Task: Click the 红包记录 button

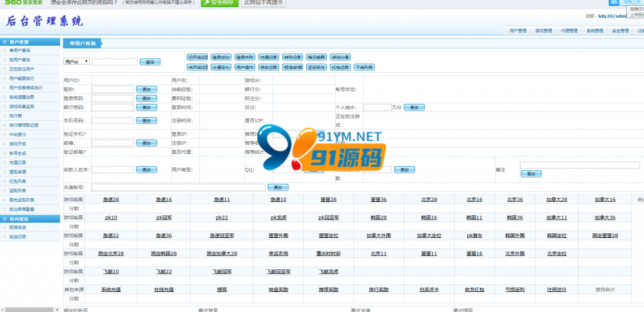Action: [340, 67]
